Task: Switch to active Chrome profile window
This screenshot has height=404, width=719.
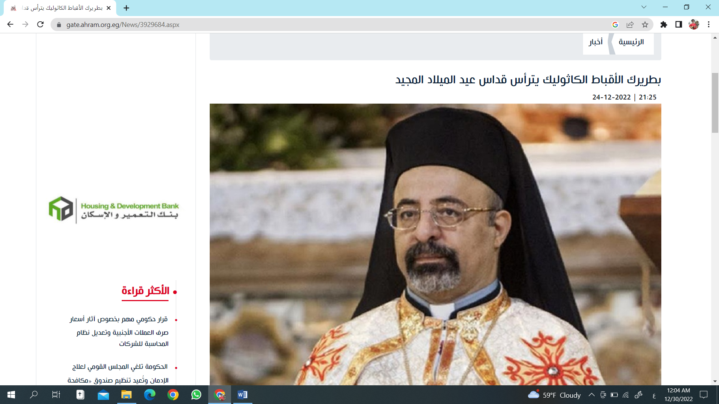Action: click(219, 395)
